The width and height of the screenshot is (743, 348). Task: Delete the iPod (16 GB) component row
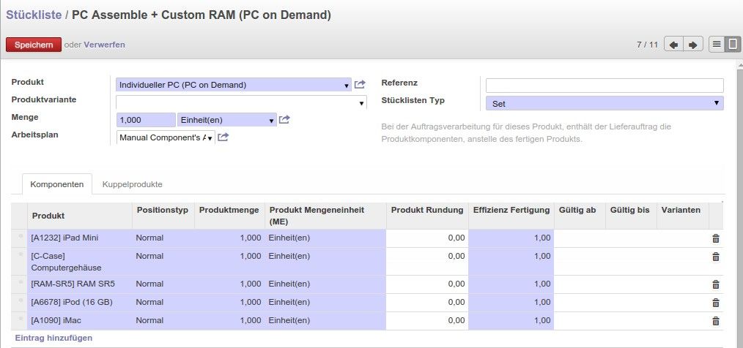point(716,303)
